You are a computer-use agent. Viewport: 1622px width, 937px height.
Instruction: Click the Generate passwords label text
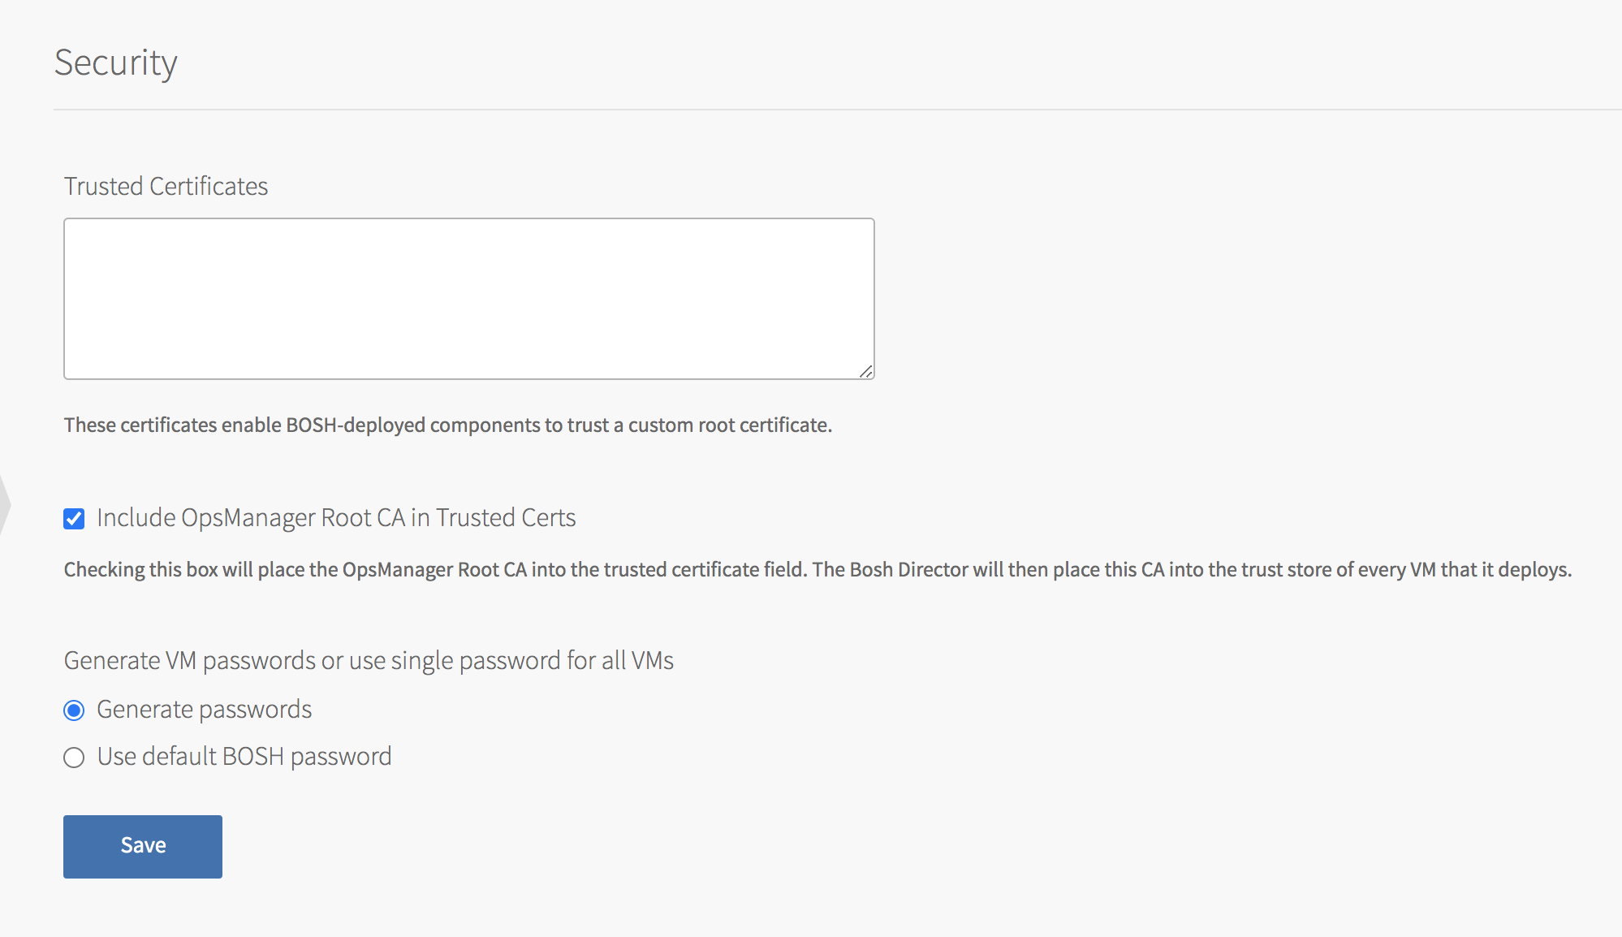[x=204, y=710]
